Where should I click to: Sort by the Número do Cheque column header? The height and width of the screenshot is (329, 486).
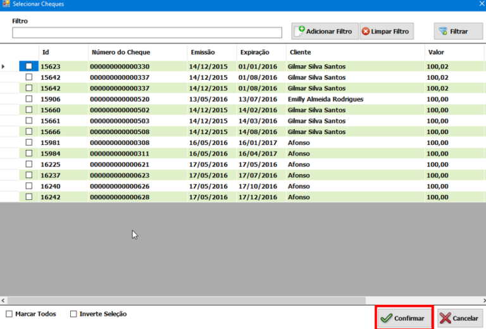[x=121, y=52]
